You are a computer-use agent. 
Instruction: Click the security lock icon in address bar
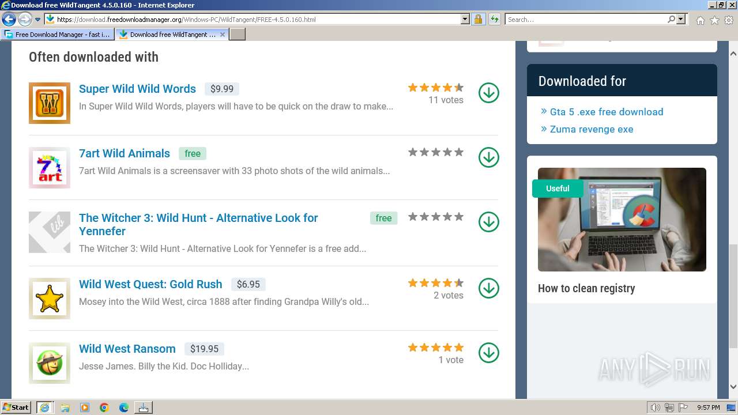(478, 19)
